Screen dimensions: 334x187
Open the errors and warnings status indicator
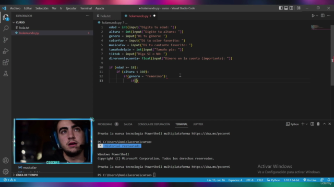9,180
